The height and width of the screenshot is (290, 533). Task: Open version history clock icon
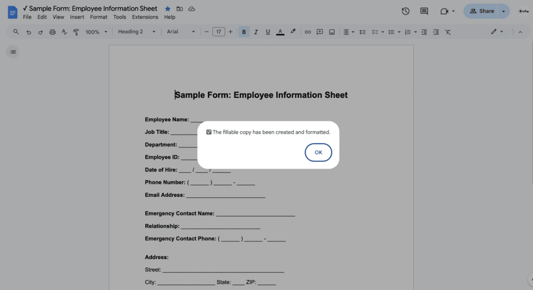click(x=405, y=11)
